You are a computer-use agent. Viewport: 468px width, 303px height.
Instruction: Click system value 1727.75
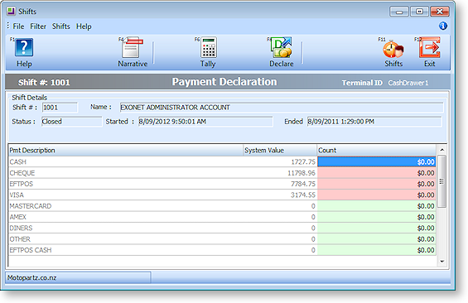(303, 161)
